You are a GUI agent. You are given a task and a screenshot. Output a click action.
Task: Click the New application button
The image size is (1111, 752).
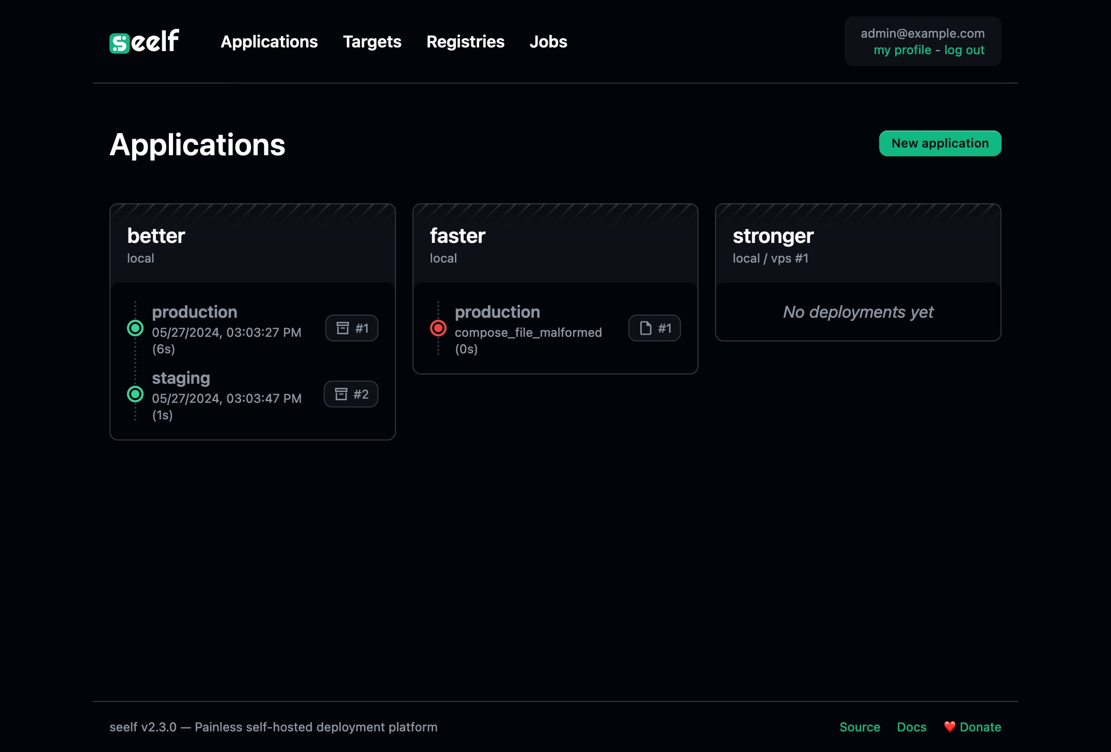tap(941, 143)
